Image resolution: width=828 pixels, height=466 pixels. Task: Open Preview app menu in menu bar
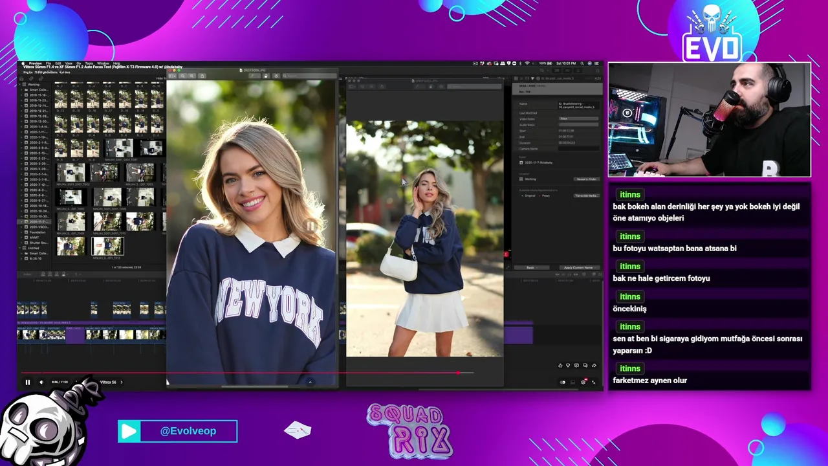click(36, 63)
